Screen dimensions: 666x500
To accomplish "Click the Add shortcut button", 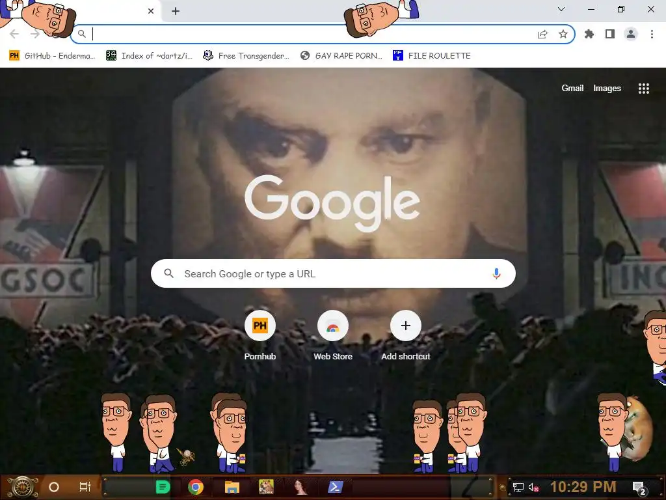I will pos(406,336).
